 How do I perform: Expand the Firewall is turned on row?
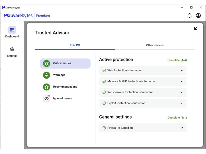[143, 128]
